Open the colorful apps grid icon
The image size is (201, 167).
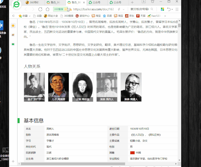(x=162, y=9)
